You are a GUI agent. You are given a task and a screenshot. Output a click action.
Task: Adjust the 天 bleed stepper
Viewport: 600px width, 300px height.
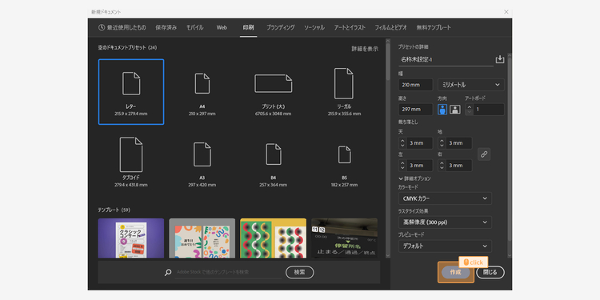[x=402, y=143]
